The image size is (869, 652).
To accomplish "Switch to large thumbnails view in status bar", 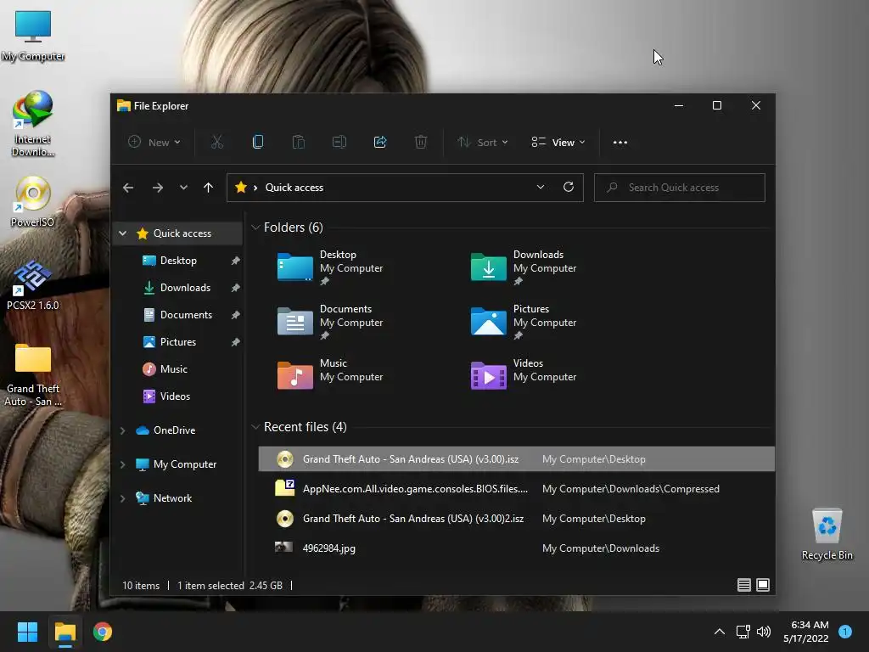I will pos(763,585).
